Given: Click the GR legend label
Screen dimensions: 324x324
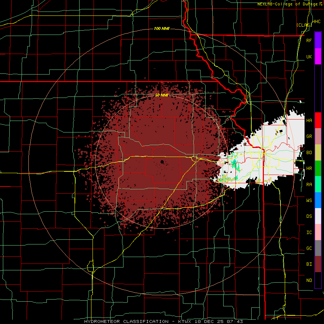Looking at the screenshot, I should [x=309, y=136].
